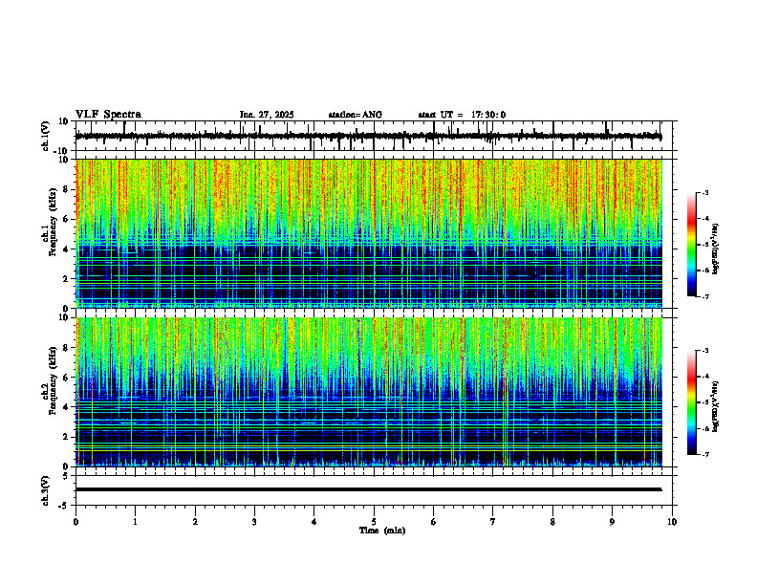757x585 pixels.
Task: Click the time axis tick label 6
Action: [434, 522]
